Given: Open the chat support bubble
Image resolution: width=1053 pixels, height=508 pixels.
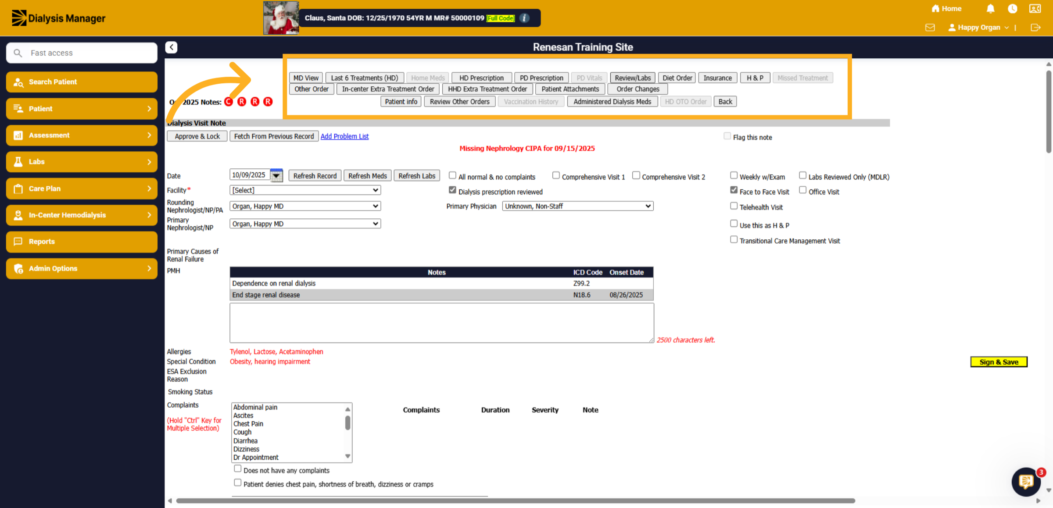Looking at the screenshot, I should click(x=1026, y=482).
